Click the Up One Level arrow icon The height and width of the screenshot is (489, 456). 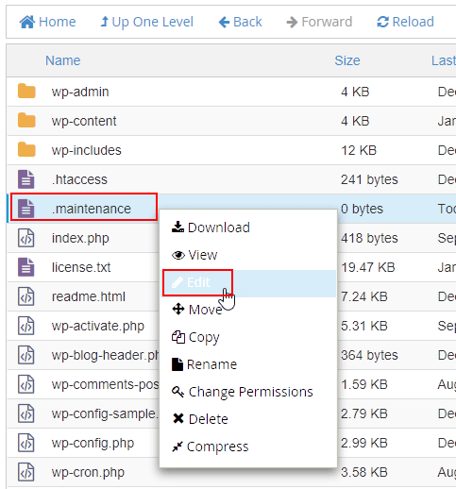pos(105,22)
